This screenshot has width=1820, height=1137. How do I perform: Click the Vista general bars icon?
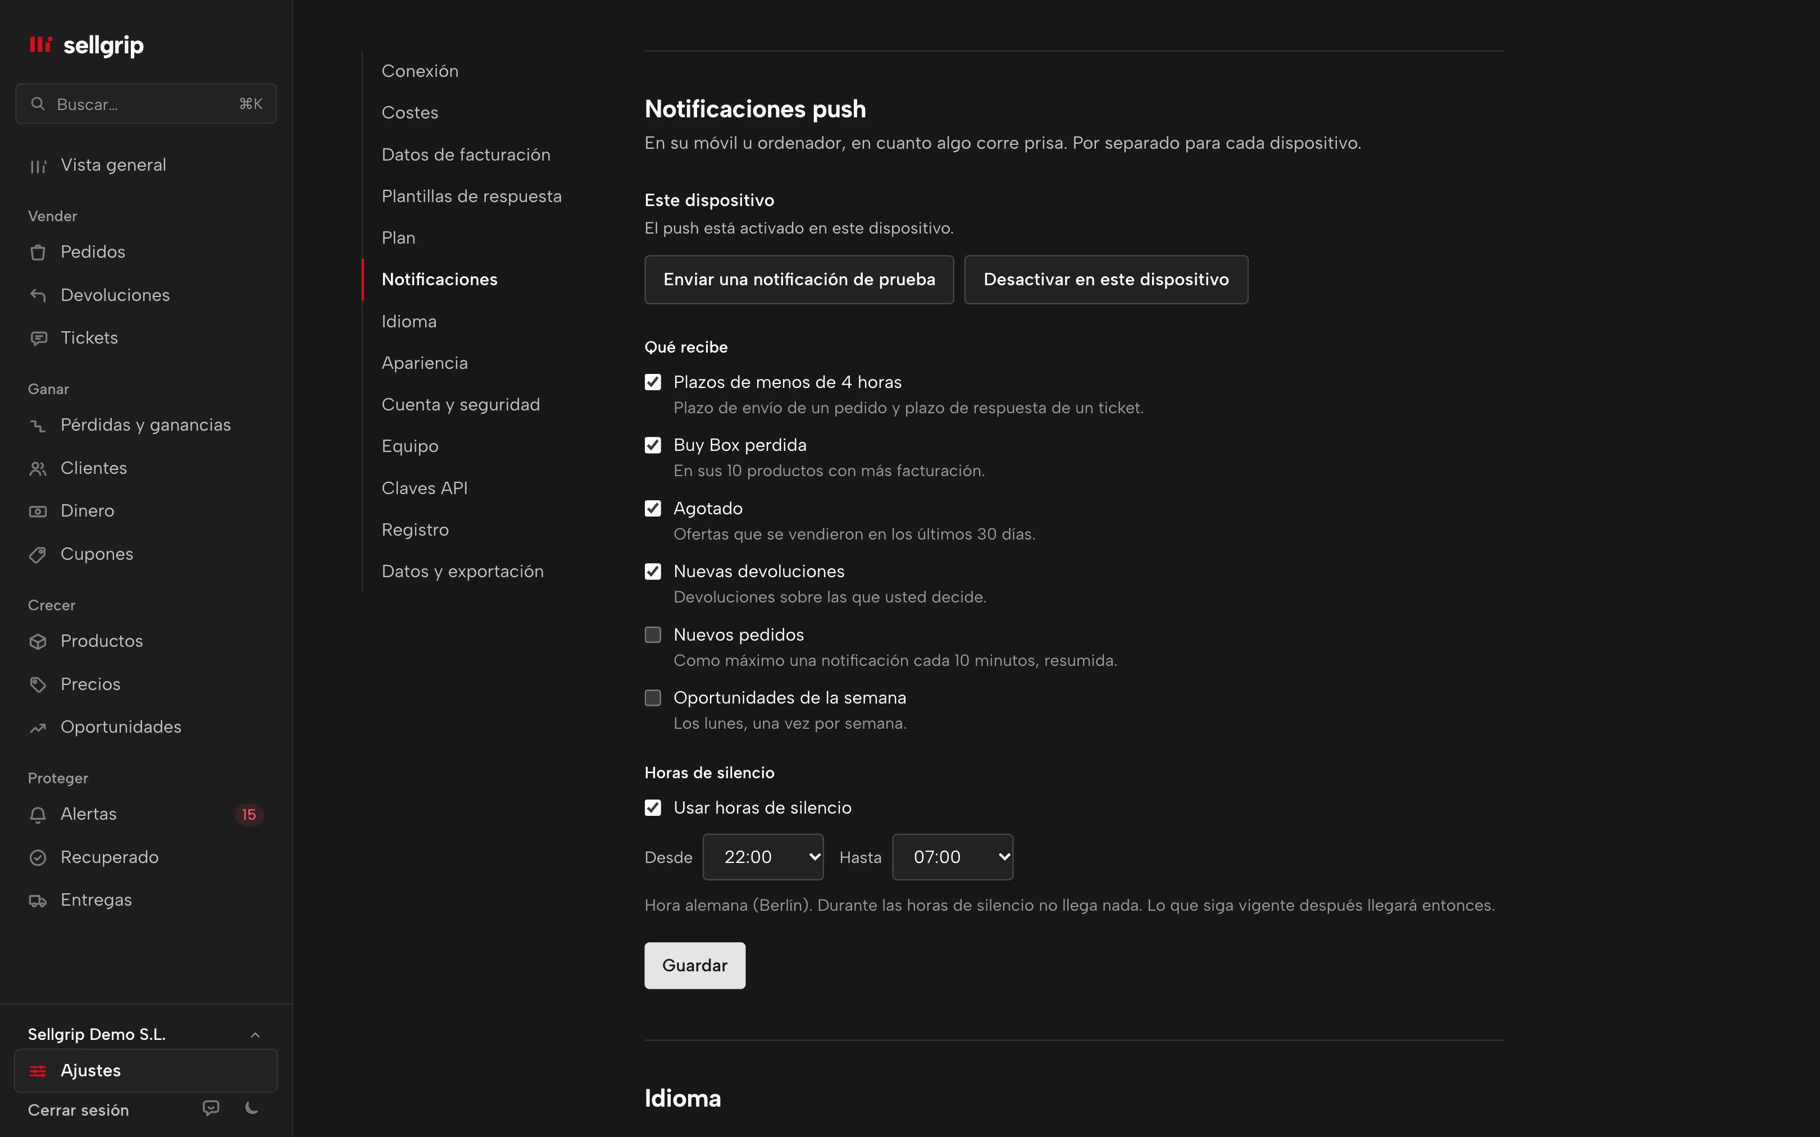coord(38,166)
